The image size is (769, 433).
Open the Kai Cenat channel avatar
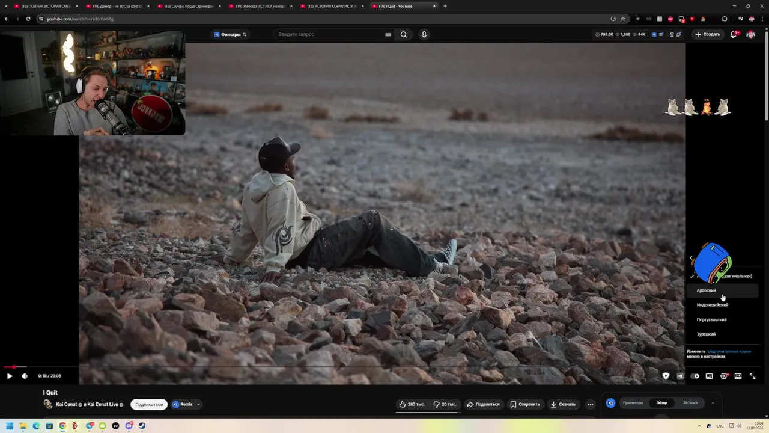click(x=48, y=404)
